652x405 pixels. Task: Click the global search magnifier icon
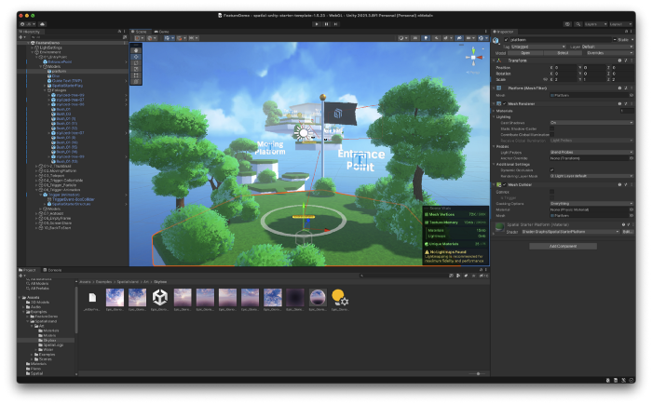click(x=577, y=24)
